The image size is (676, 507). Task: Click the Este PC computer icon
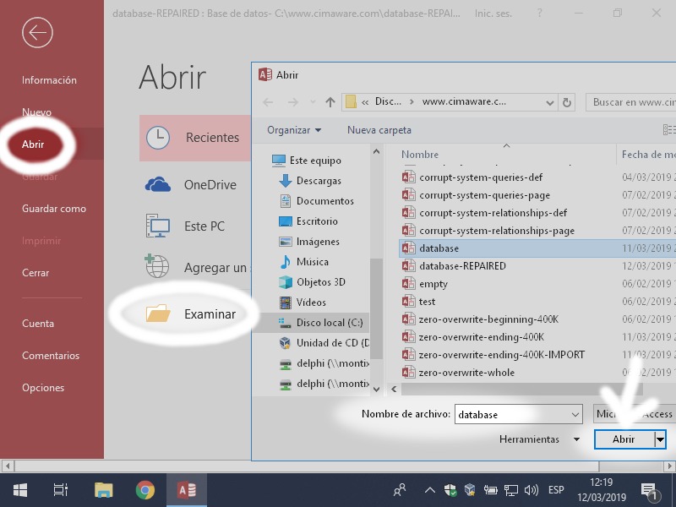click(x=158, y=226)
